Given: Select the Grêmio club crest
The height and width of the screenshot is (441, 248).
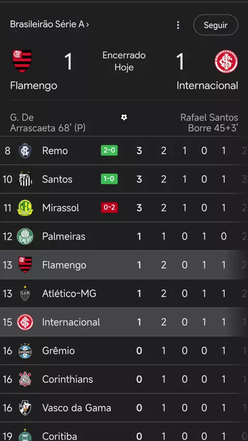Looking at the screenshot, I should (25, 351).
